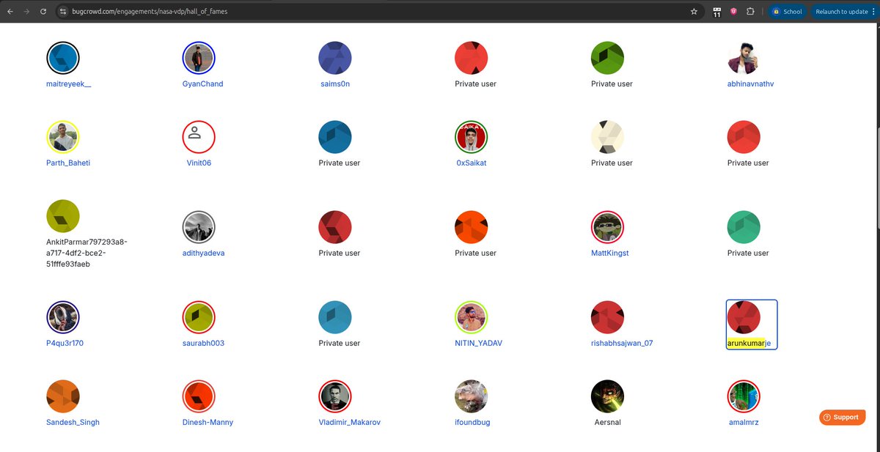
Task: Click Parth_Baheti's avatar photo
Action: (x=62, y=137)
